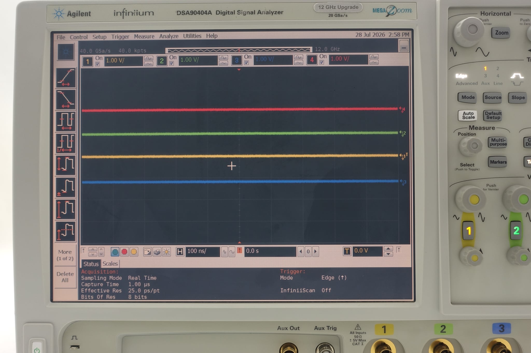Click the channel 3 ground marker
The height and width of the screenshot is (353, 531).
[x=403, y=182]
